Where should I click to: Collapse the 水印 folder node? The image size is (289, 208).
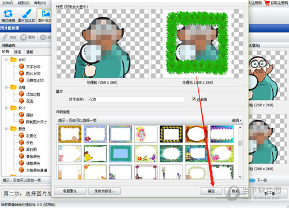6,60
